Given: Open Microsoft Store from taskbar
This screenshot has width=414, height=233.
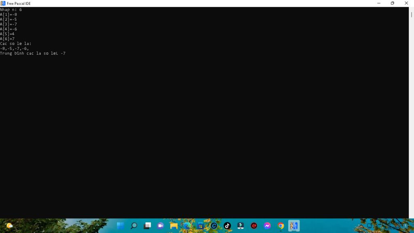Looking at the screenshot, I should (x=201, y=226).
